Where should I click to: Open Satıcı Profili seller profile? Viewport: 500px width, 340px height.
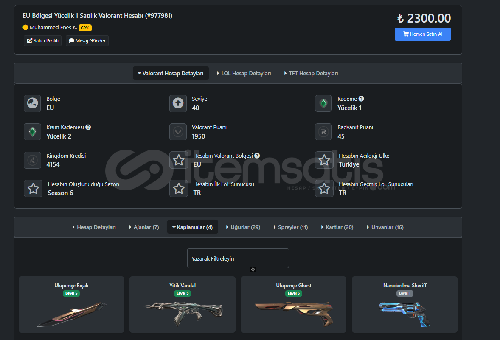pyautogui.click(x=43, y=41)
